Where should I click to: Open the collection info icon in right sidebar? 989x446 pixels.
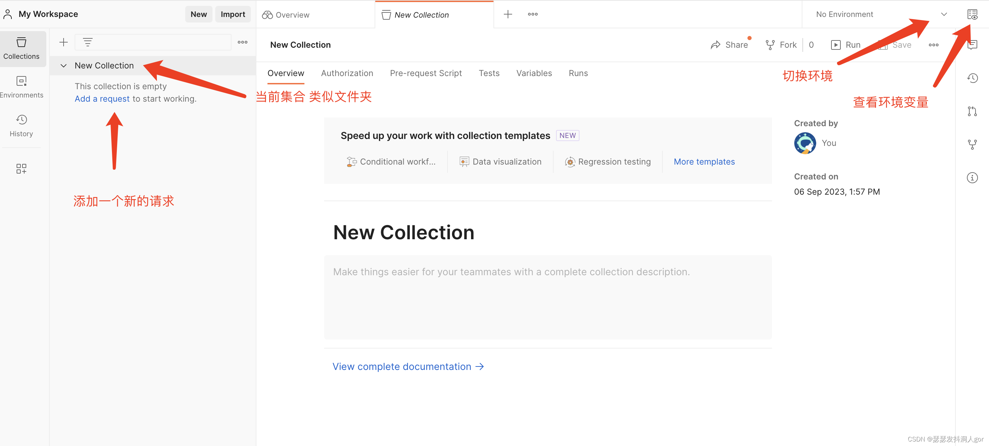[972, 178]
